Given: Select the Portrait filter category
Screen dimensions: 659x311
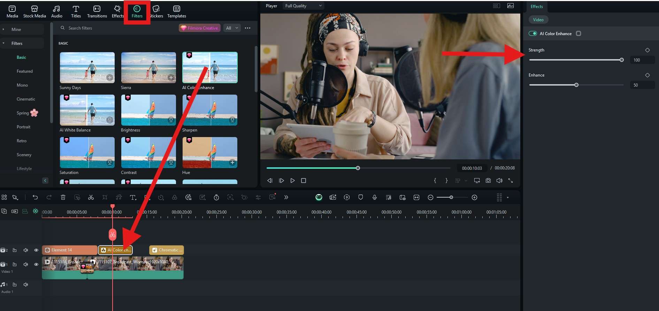Looking at the screenshot, I should click(x=23, y=127).
